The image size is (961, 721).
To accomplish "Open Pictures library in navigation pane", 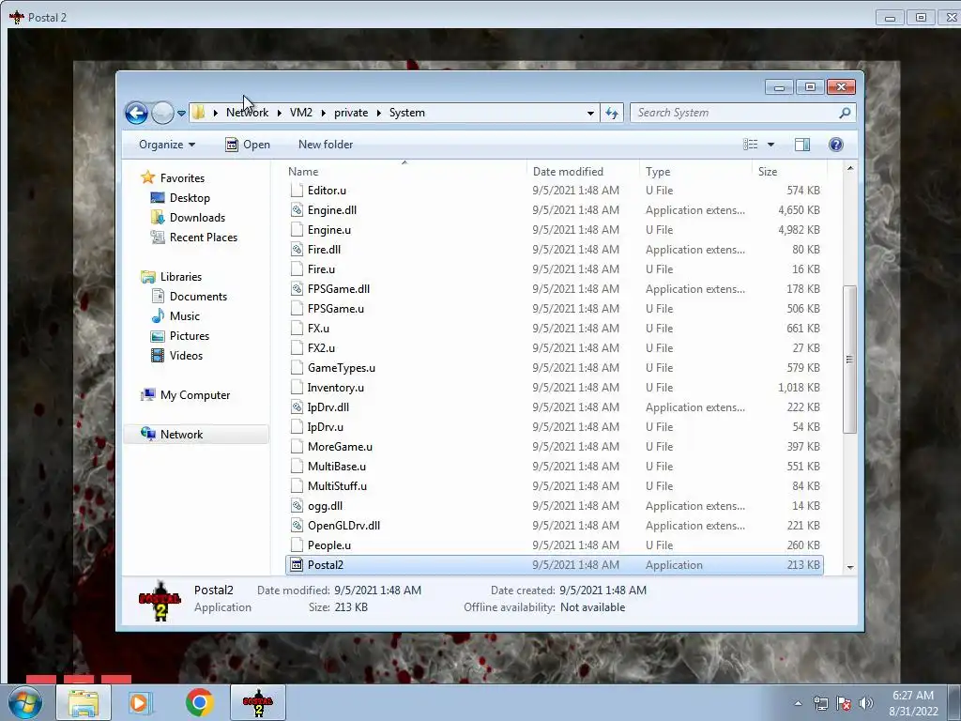I will point(189,336).
